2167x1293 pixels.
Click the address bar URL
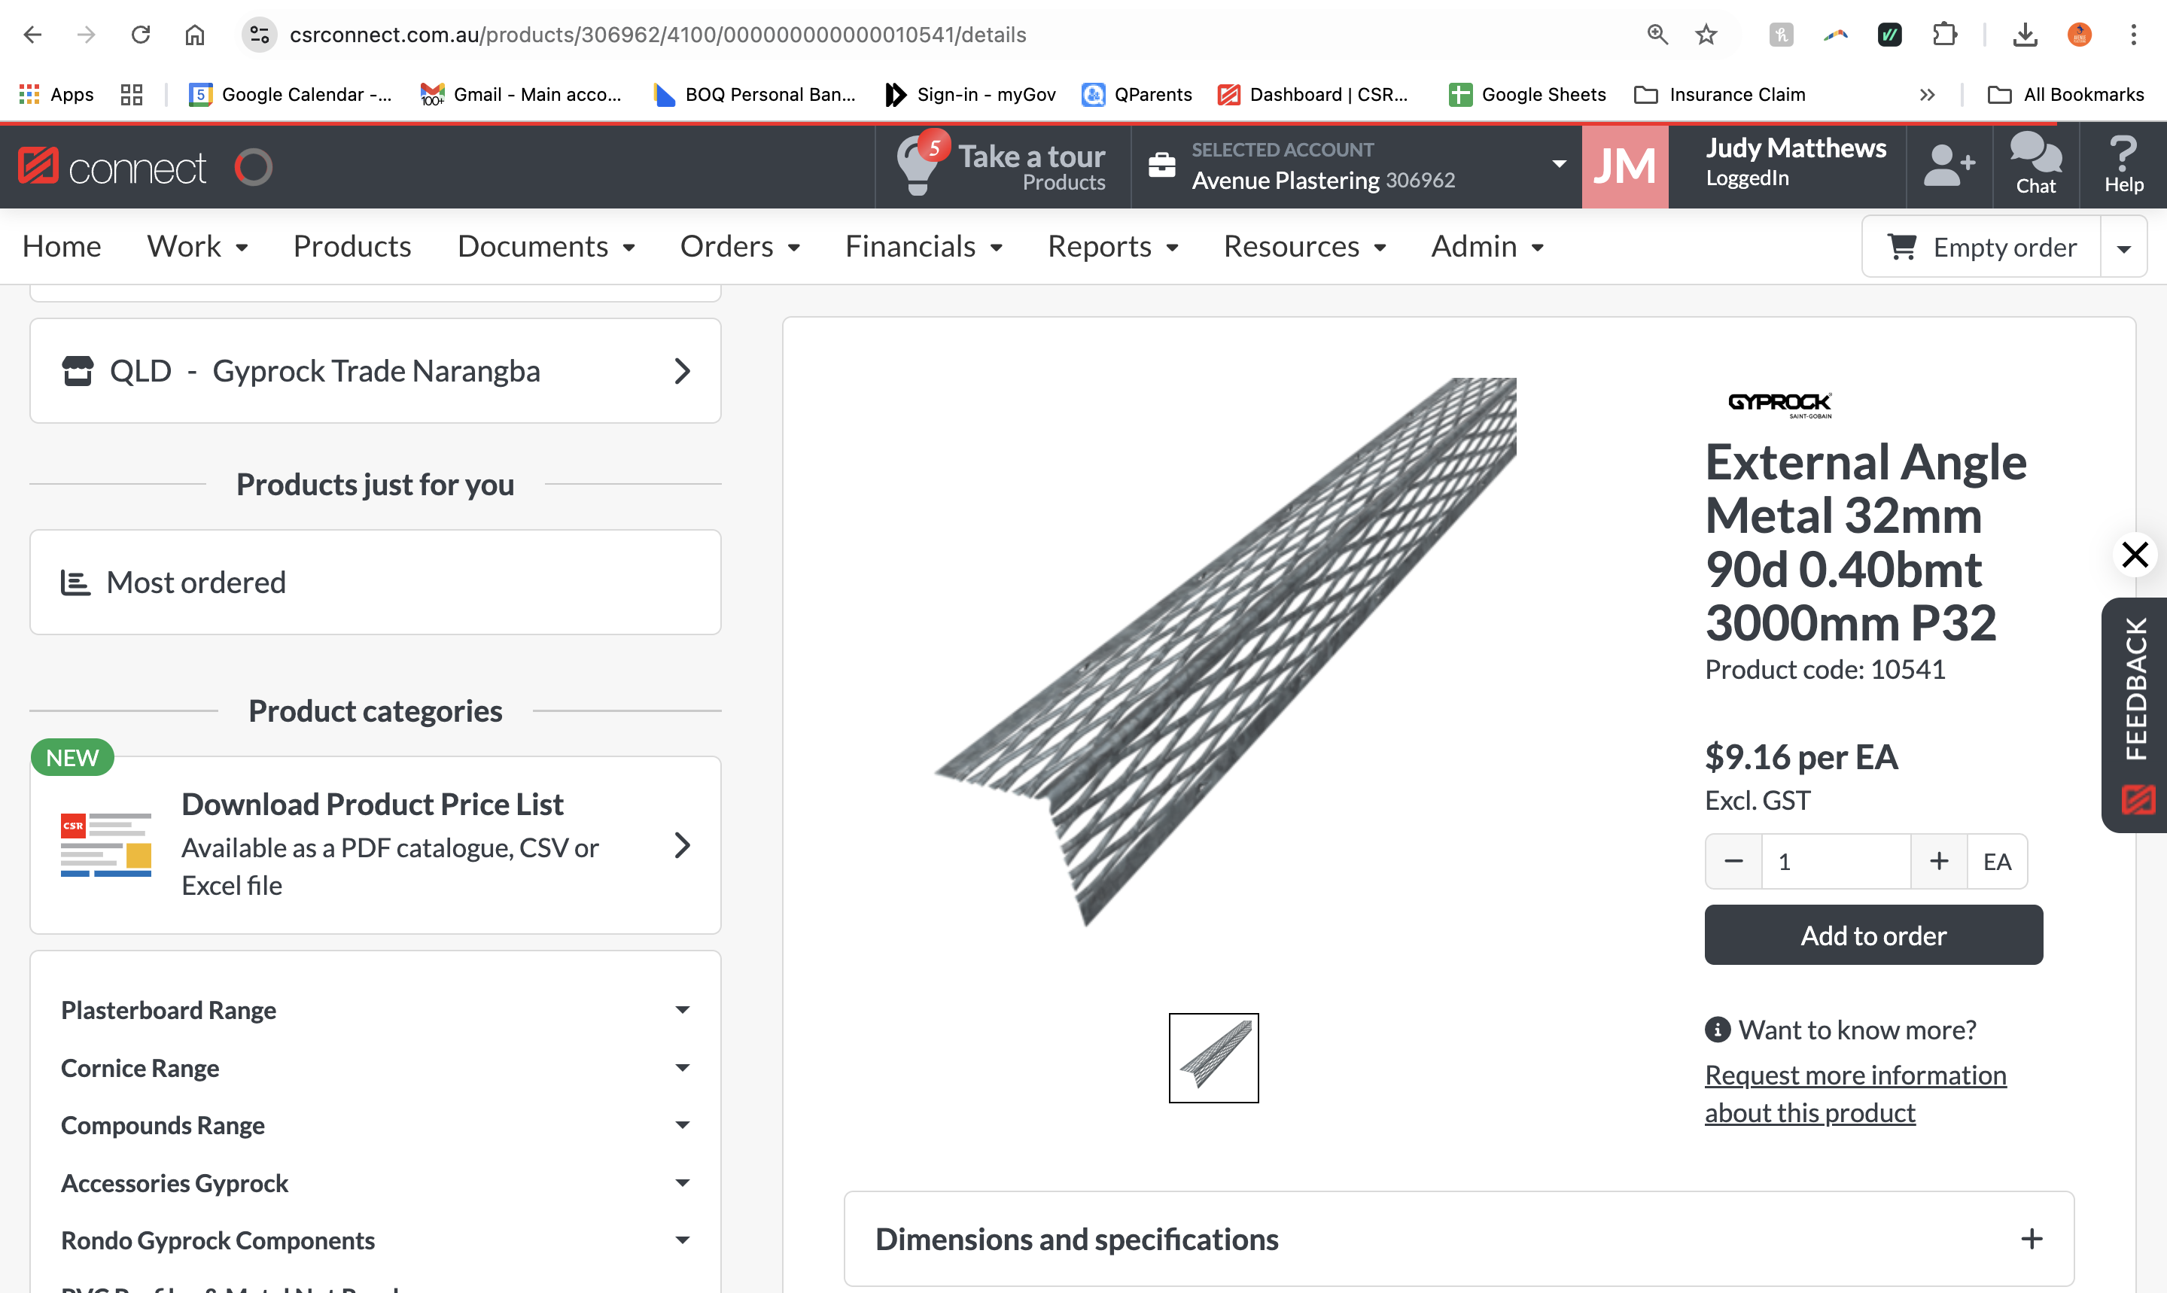[x=658, y=35]
